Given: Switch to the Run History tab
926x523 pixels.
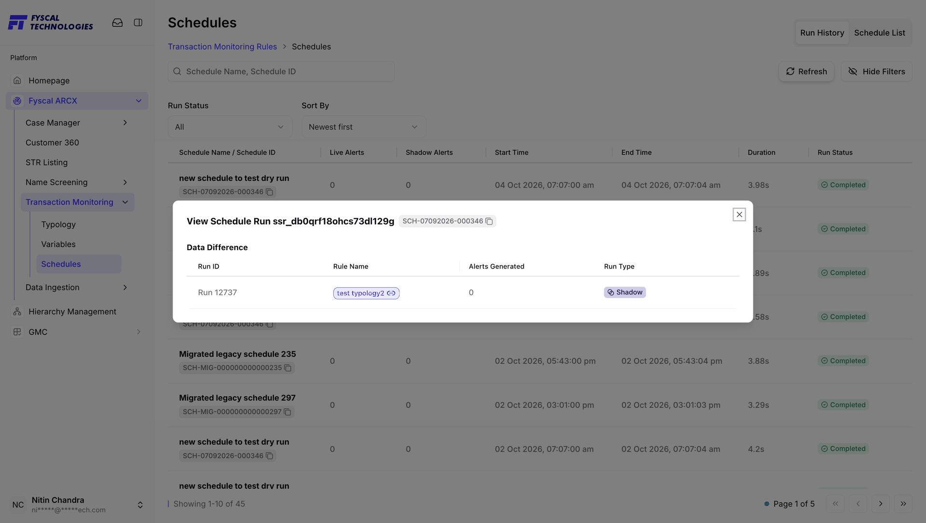Looking at the screenshot, I should coord(822,33).
